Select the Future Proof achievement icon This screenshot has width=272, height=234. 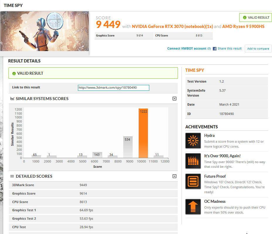click(x=193, y=181)
